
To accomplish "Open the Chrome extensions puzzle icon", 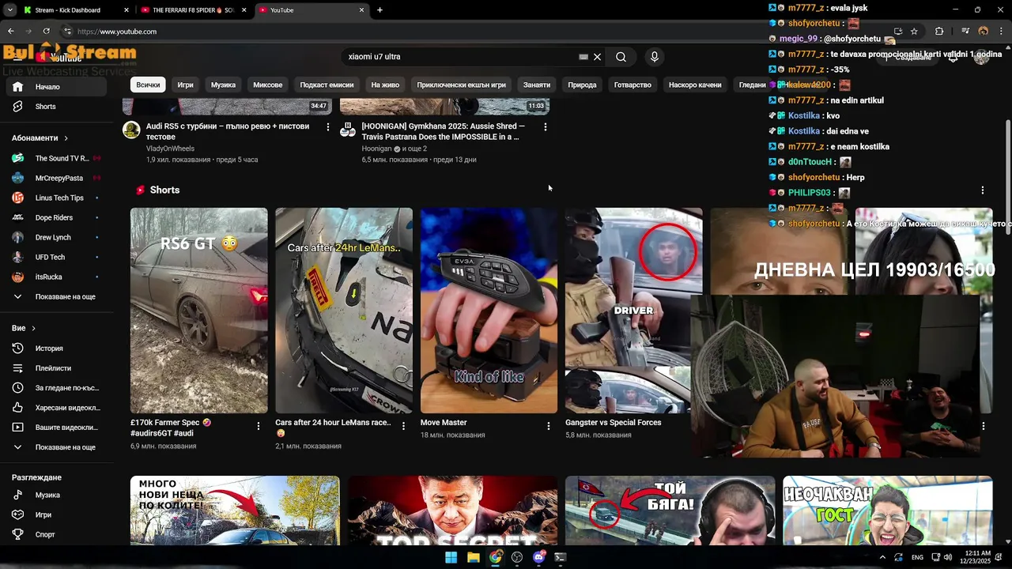I will [939, 32].
